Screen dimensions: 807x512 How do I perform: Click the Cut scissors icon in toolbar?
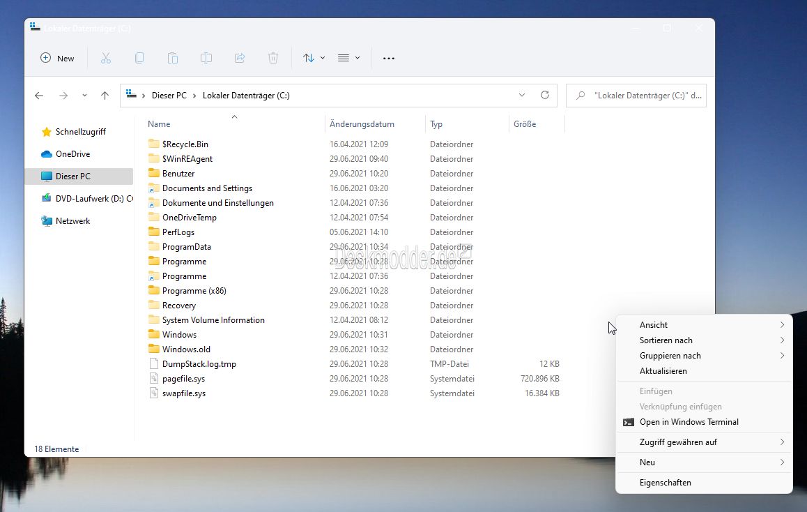click(106, 59)
